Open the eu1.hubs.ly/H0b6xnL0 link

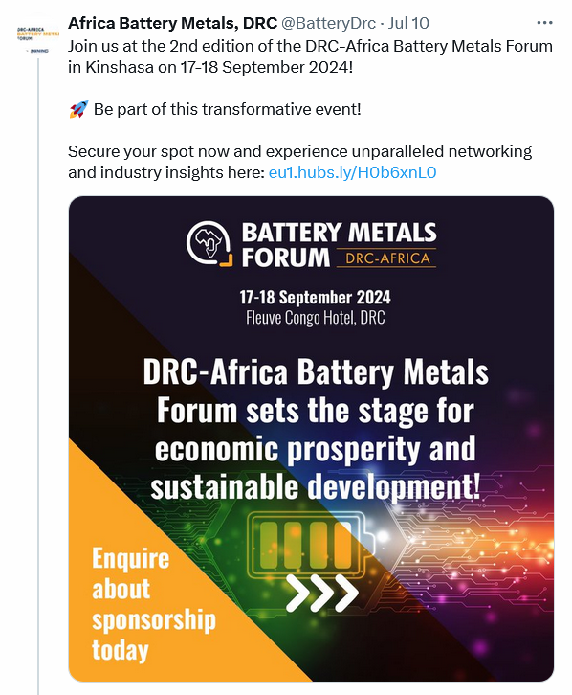pyautogui.click(x=352, y=172)
